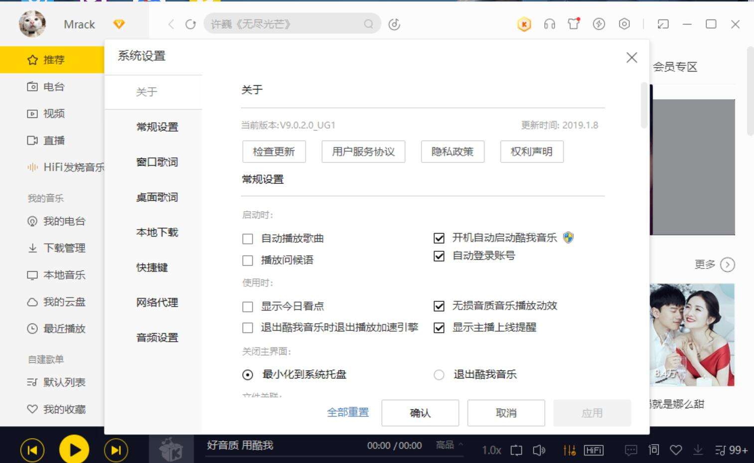Select the 退出酷我音乐 radio option
Viewport: 754px width, 463px height.
coord(439,374)
